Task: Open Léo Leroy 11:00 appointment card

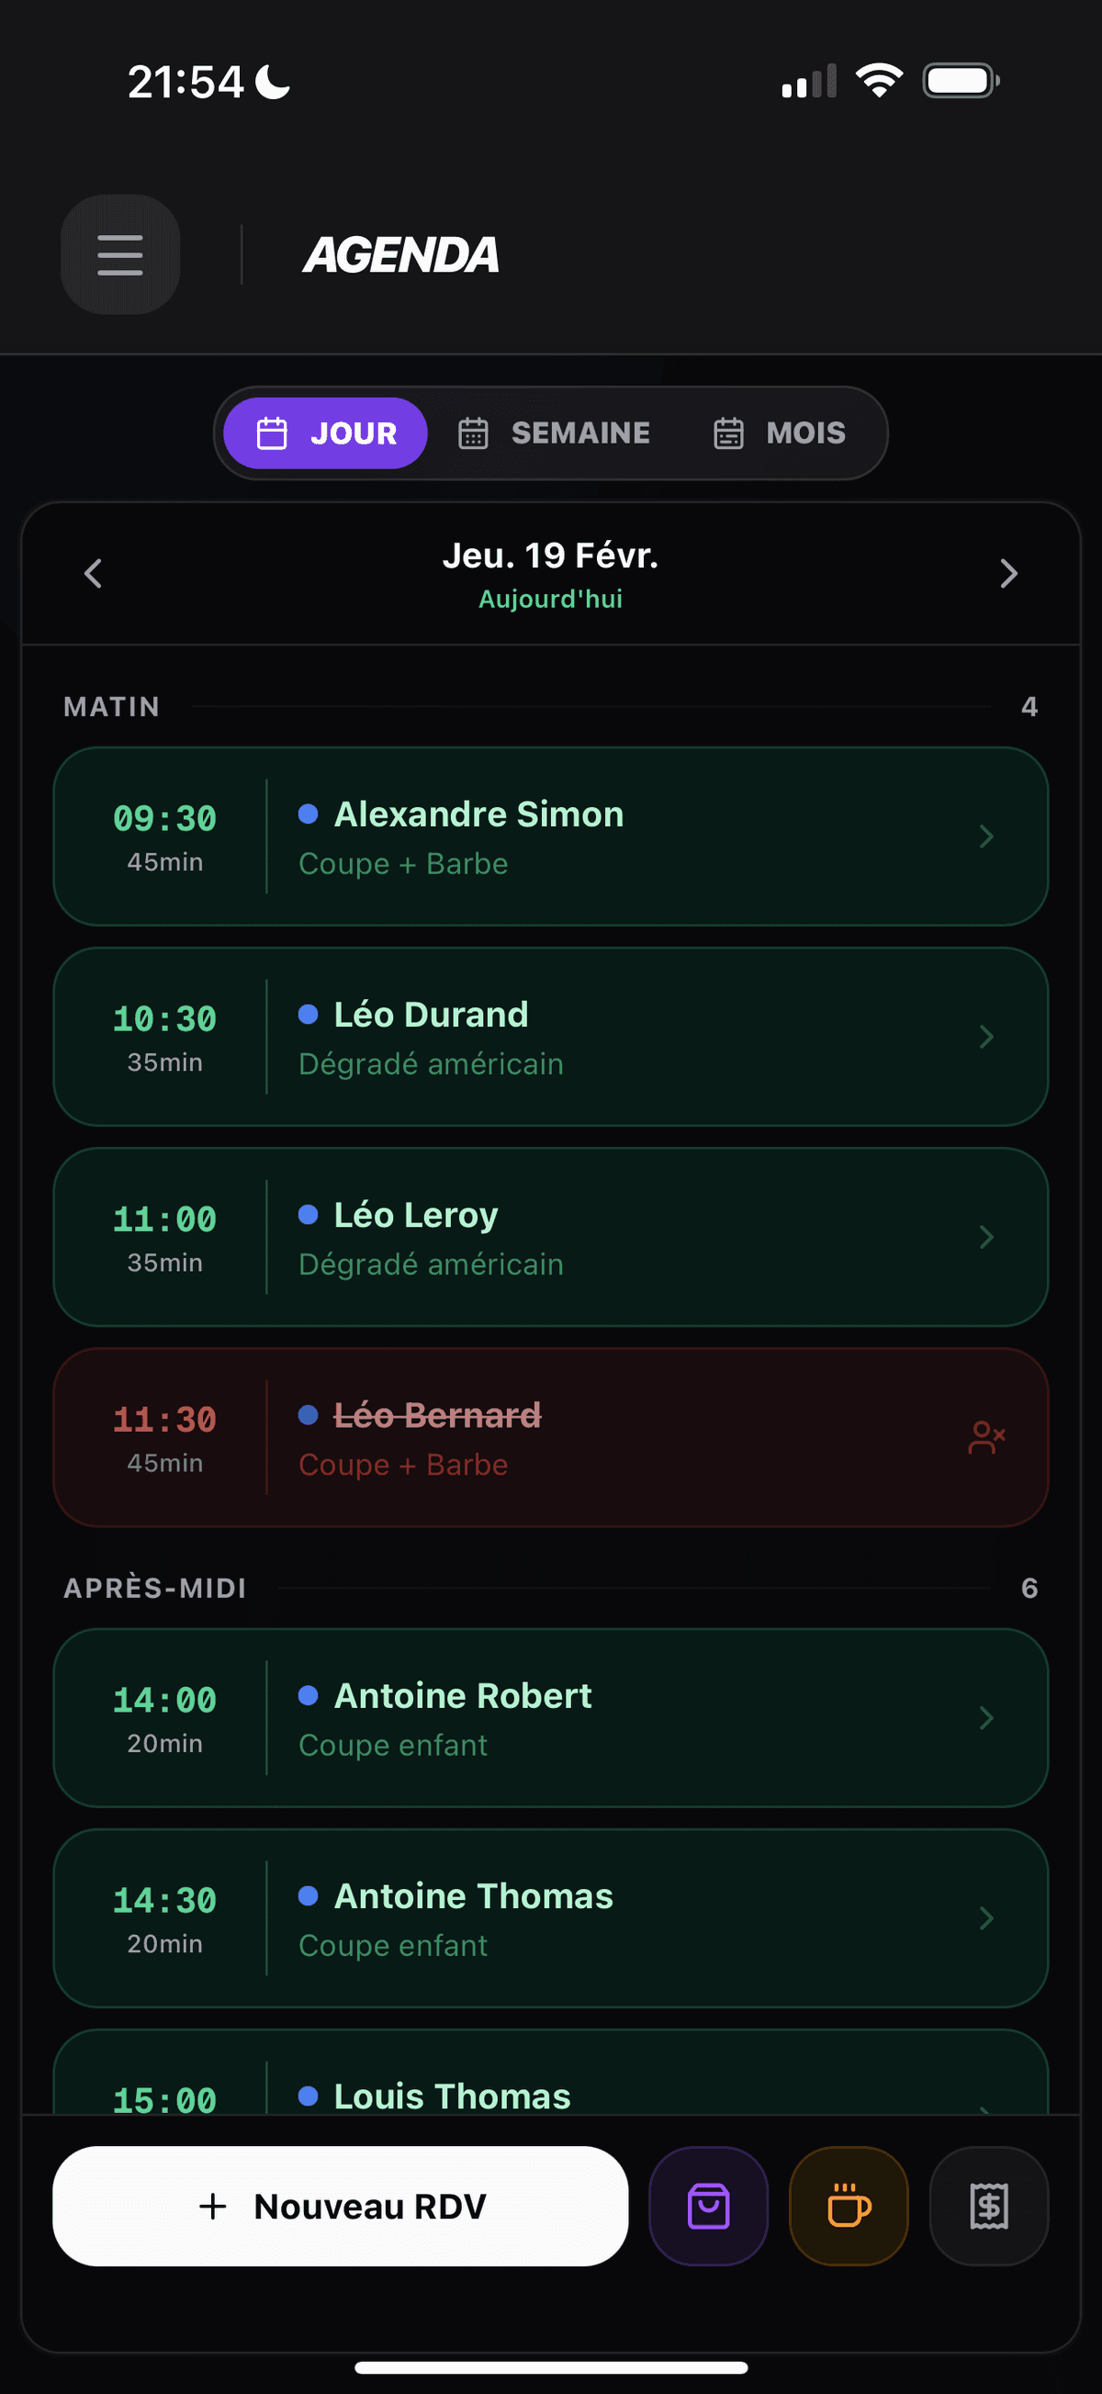Action: (x=550, y=1237)
